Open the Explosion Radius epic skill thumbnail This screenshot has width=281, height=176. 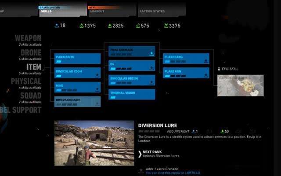tap(241, 85)
